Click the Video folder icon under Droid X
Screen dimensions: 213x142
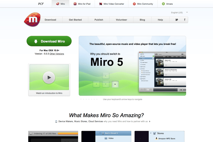[106, 138]
